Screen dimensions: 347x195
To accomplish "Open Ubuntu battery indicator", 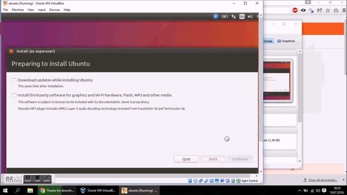I will [x=224, y=16].
